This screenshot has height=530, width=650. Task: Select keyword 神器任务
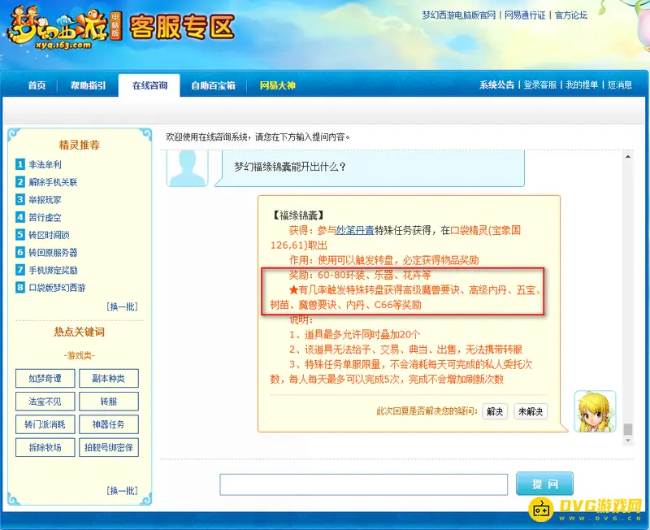point(109,424)
